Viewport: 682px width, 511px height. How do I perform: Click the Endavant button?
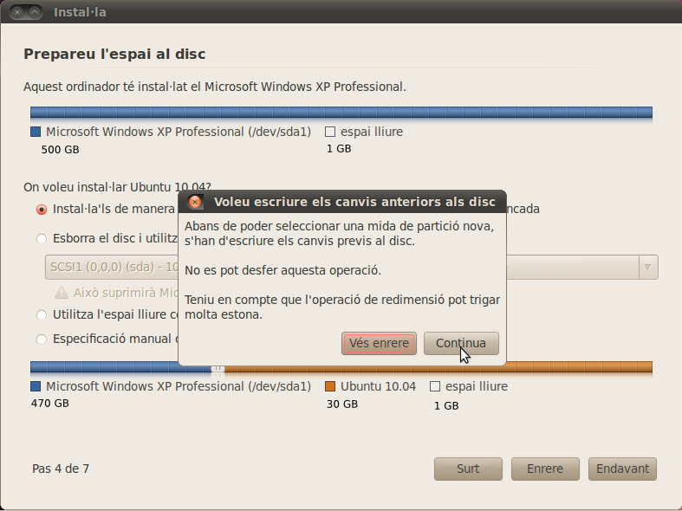pyautogui.click(x=622, y=469)
